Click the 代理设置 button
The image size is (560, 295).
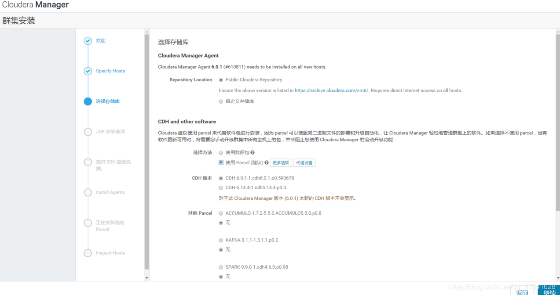point(304,163)
